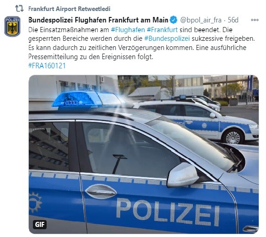Open the Bundespolizei profile avatar

(12, 27)
